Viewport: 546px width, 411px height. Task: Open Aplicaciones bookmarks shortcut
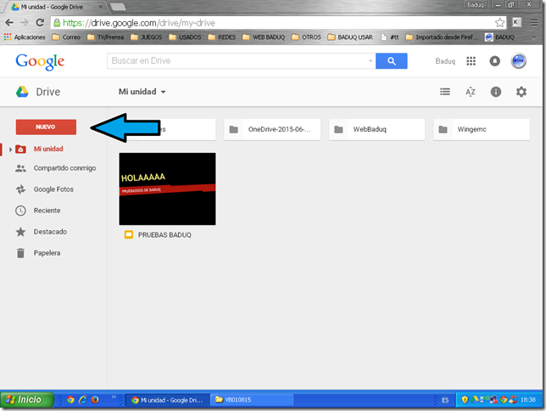click(x=25, y=37)
